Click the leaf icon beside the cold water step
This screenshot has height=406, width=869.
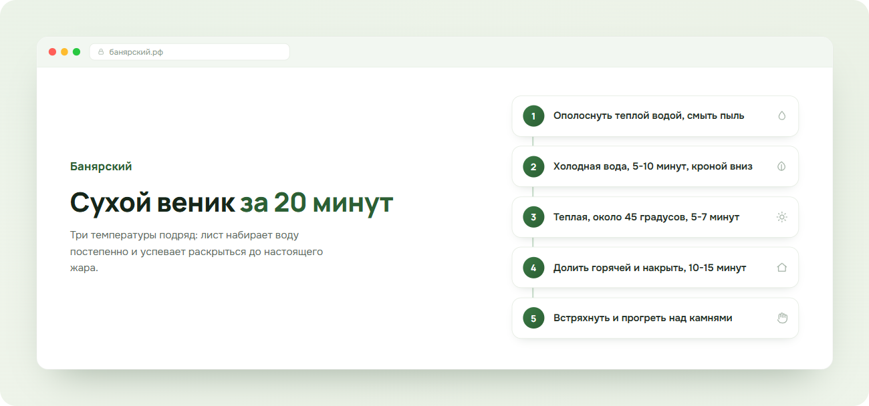(782, 166)
